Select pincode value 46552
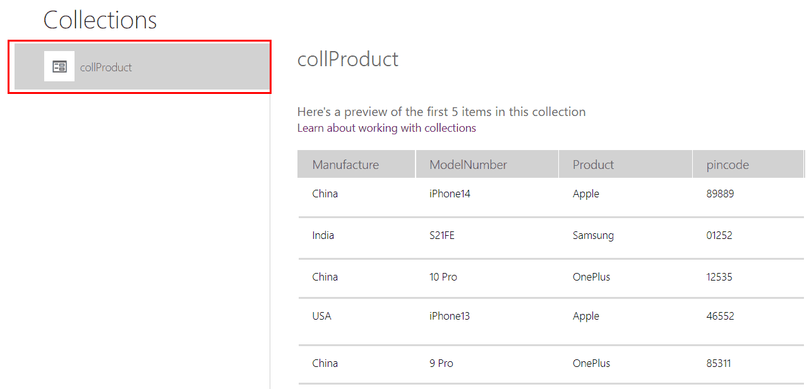The height and width of the screenshot is (389, 809). 720,316
